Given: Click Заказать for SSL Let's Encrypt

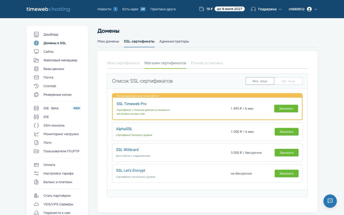Looking at the screenshot, I should coord(287,174).
